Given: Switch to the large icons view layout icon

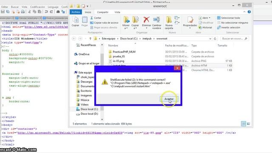Looking at the screenshot, I should pyautogui.click(x=248, y=124).
